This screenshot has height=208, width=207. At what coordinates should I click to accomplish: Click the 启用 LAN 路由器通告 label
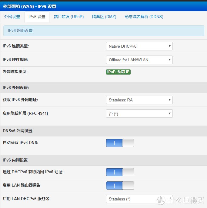point(22,185)
